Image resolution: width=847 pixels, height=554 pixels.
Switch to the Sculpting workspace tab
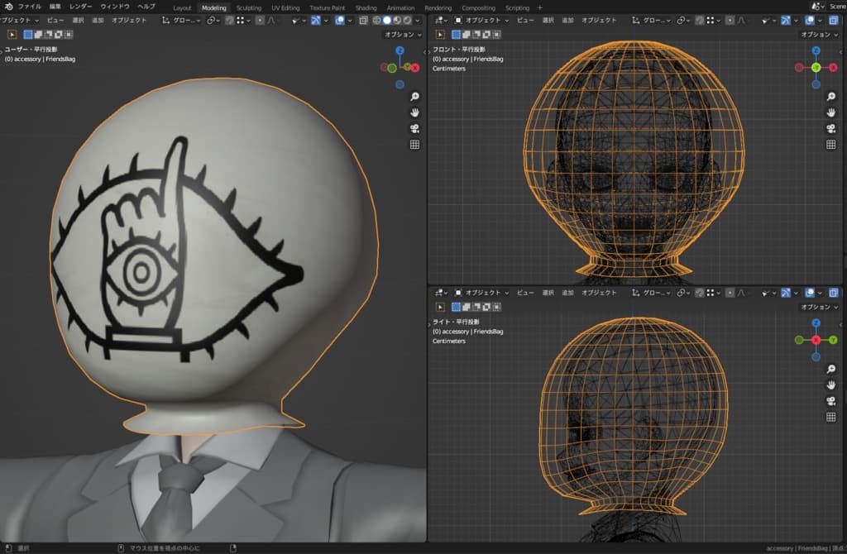point(248,7)
